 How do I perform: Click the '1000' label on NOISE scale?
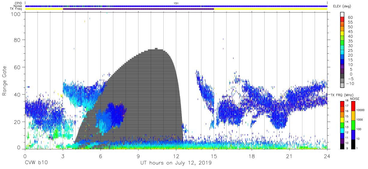click(x=360, y=120)
